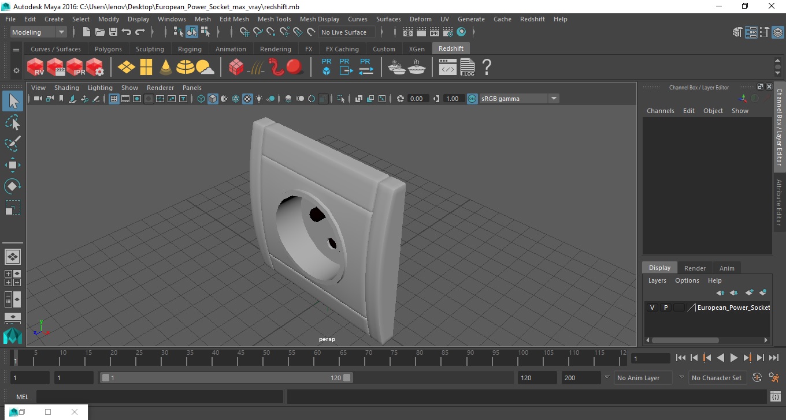Click the Maya home logo icon

click(x=13, y=336)
